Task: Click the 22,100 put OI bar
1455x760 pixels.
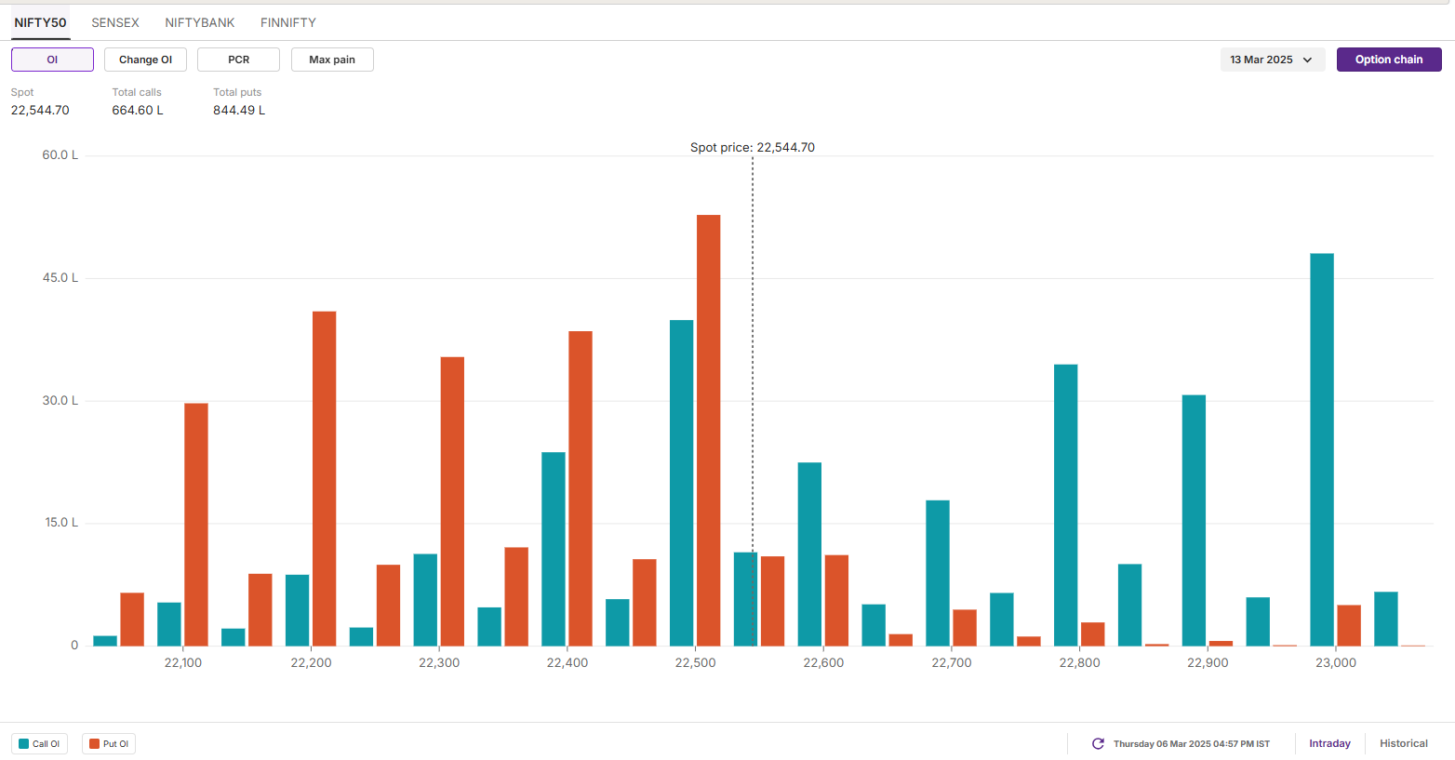Action: (196, 525)
